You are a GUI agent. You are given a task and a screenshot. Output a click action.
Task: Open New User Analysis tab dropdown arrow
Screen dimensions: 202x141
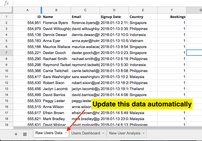click(x=143, y=133)
